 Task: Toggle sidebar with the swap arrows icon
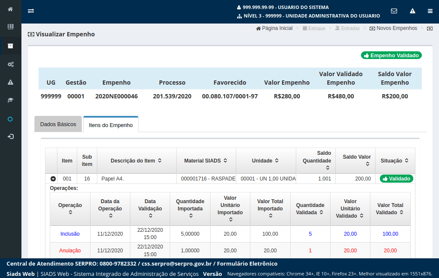click(31, 11)
